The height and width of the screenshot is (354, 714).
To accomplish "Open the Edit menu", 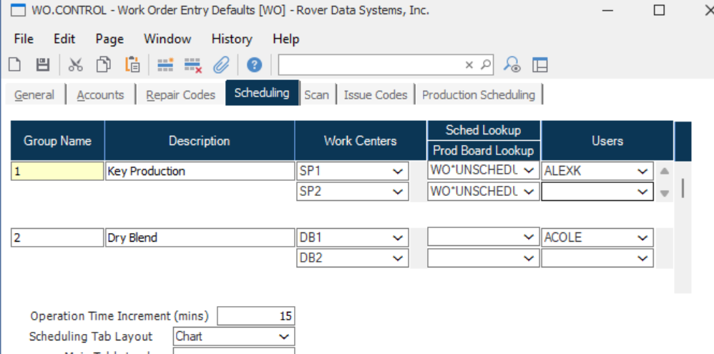I will 64,39.
